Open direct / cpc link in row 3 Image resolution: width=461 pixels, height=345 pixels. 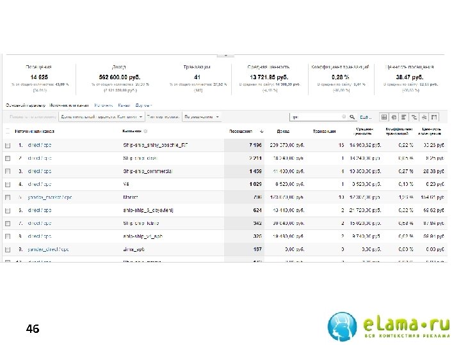click(x=40, y=171)
